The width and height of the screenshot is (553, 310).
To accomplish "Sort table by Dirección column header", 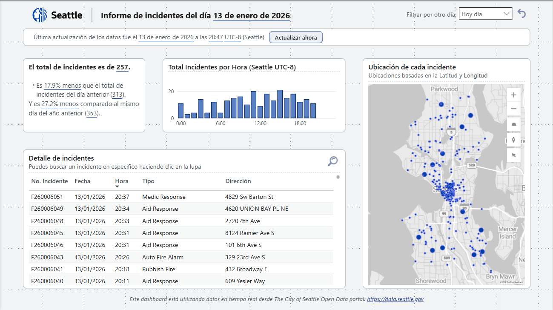I will click(238, 181).
